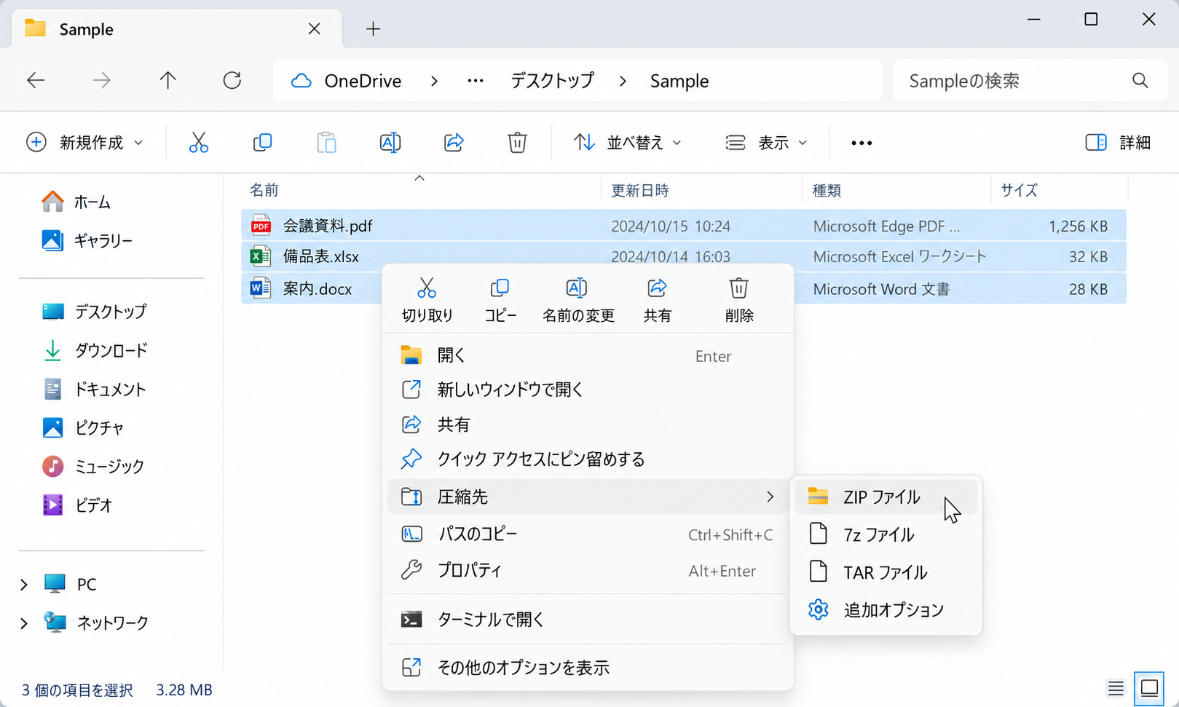The height and width of the screenshot is (707, 1179).
Task: Click chevron after OneDrive in address bar
Action: 434,81
